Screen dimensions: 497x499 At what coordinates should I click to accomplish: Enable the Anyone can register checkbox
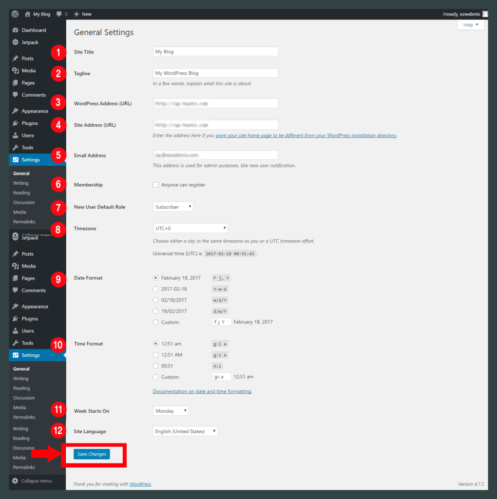click(x=156, y=185)
